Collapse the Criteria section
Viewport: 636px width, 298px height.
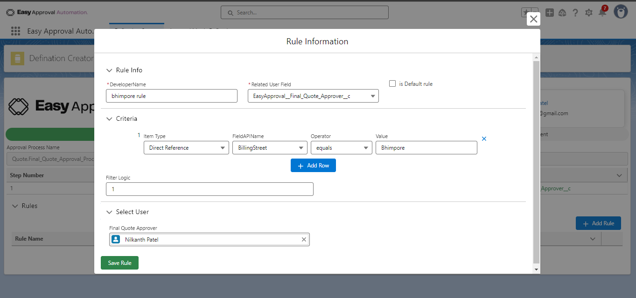coord(109,119)
